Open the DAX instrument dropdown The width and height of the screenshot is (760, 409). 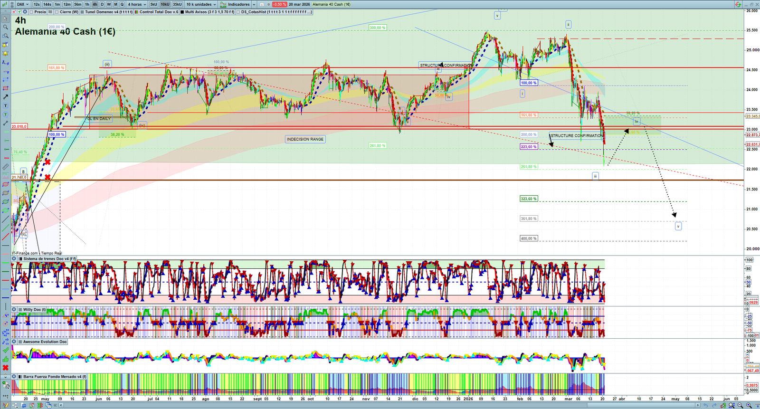(x=22, y=4)
